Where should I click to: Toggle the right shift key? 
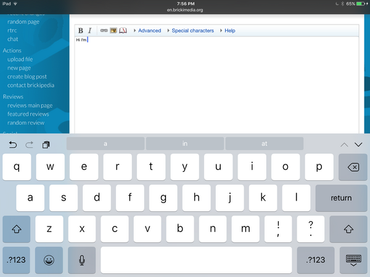[x=348, y=229]
